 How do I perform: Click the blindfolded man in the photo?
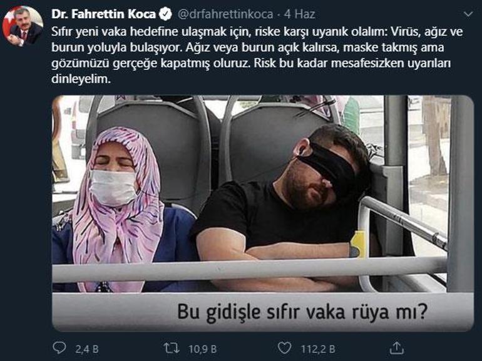pyautogui.click(x=283, y=209)
